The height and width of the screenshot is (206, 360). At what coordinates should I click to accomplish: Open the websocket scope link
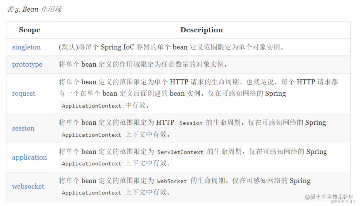(x=28, y=186)
